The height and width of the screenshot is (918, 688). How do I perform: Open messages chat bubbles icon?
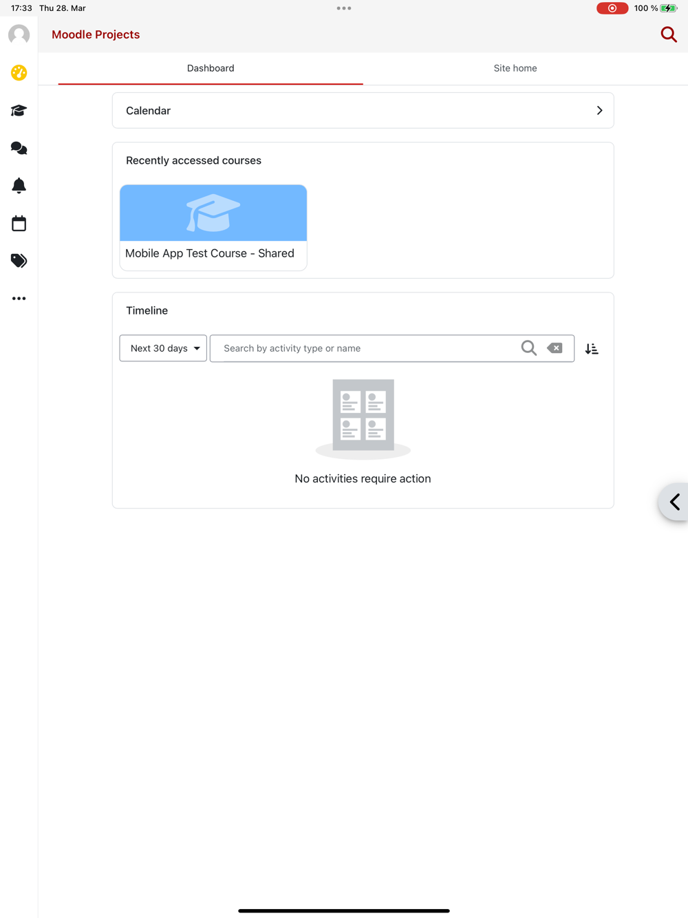[x=19, y=148]
